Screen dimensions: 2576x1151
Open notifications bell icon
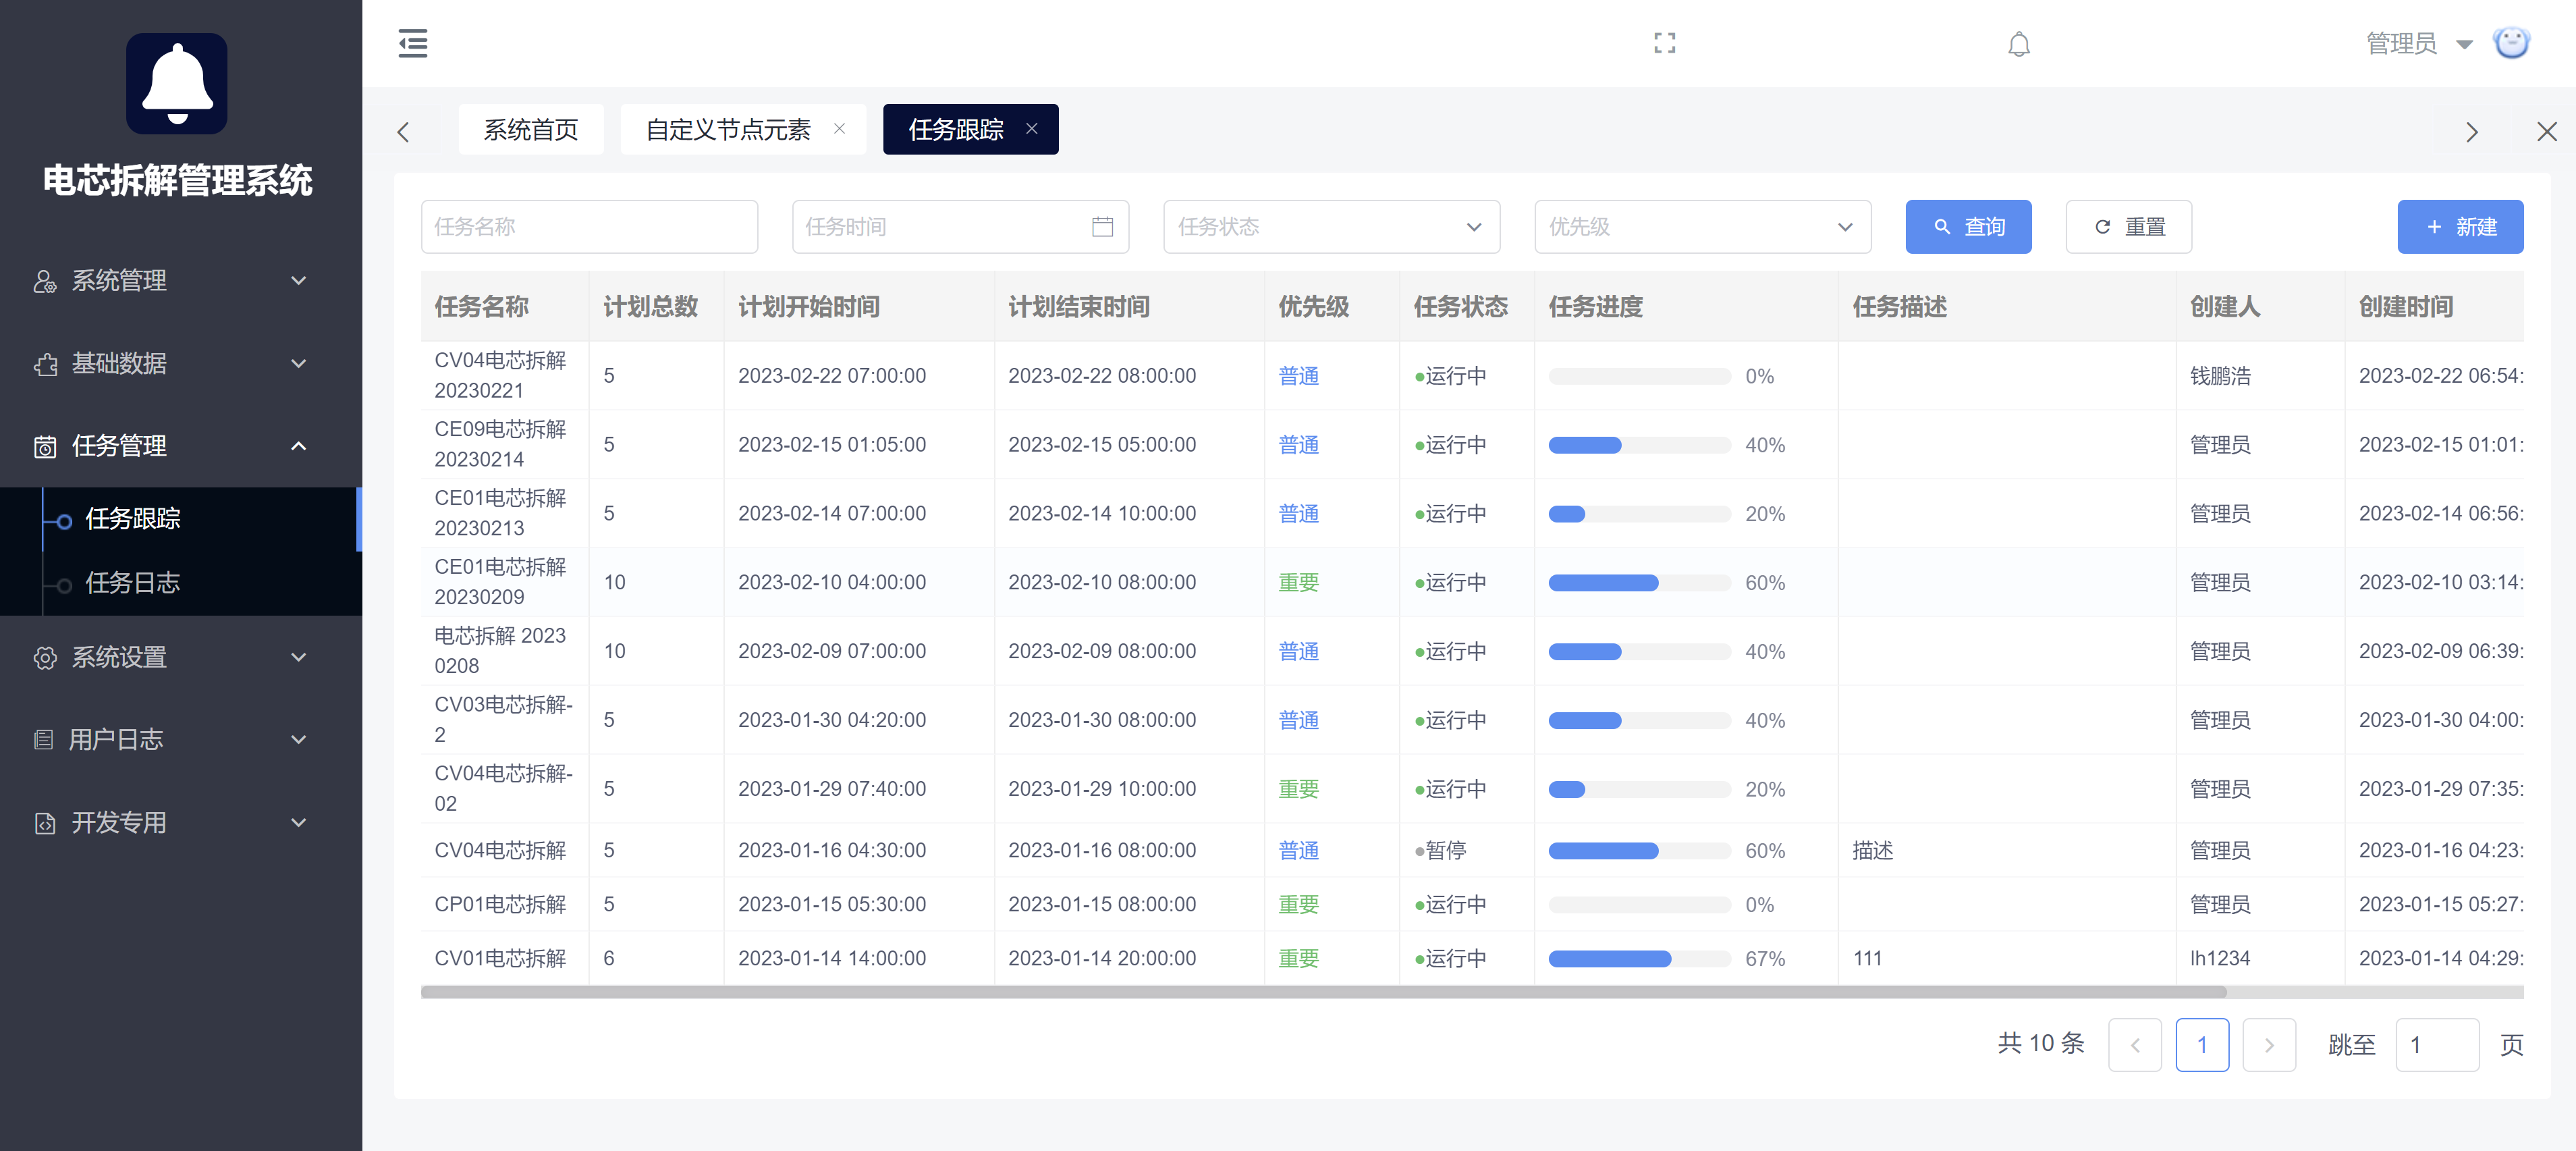click(x=2019, y=44)
